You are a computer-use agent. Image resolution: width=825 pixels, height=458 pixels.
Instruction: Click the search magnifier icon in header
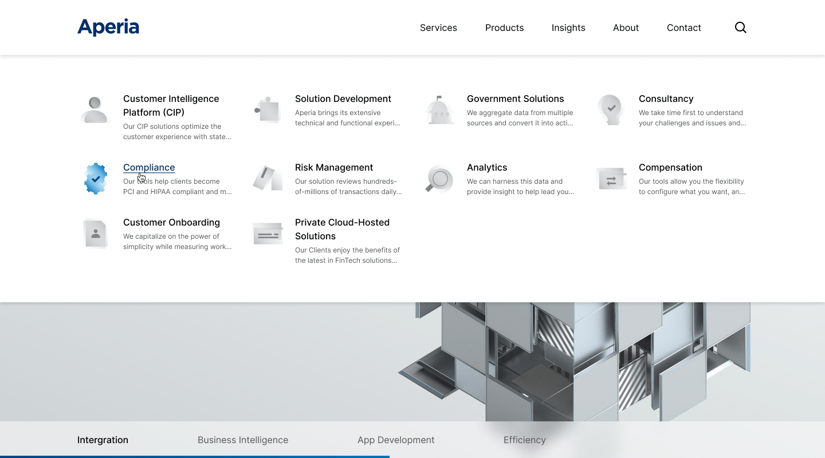740,27
